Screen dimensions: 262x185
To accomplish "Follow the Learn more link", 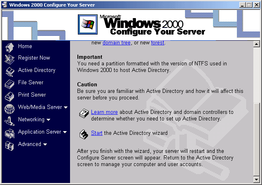I will click(x=104, y=112).
